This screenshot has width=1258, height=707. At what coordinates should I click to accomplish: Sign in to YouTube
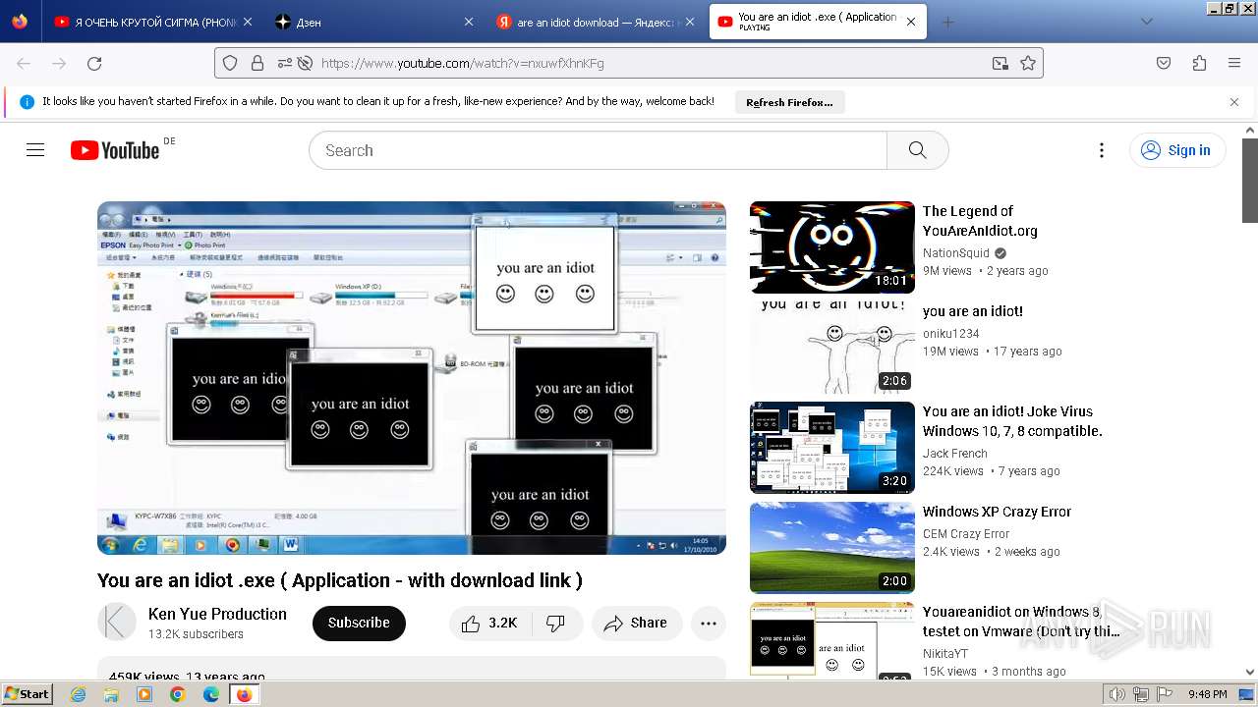click(x=1177, y=150)
